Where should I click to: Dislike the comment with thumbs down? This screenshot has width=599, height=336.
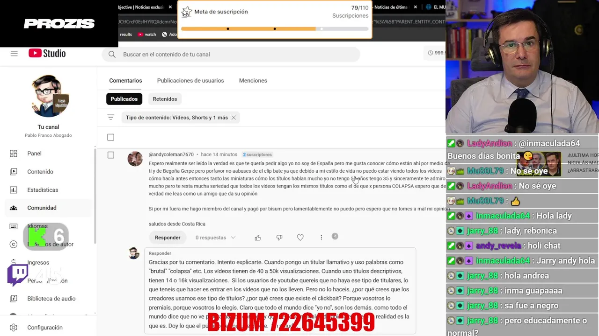[279, 238]
